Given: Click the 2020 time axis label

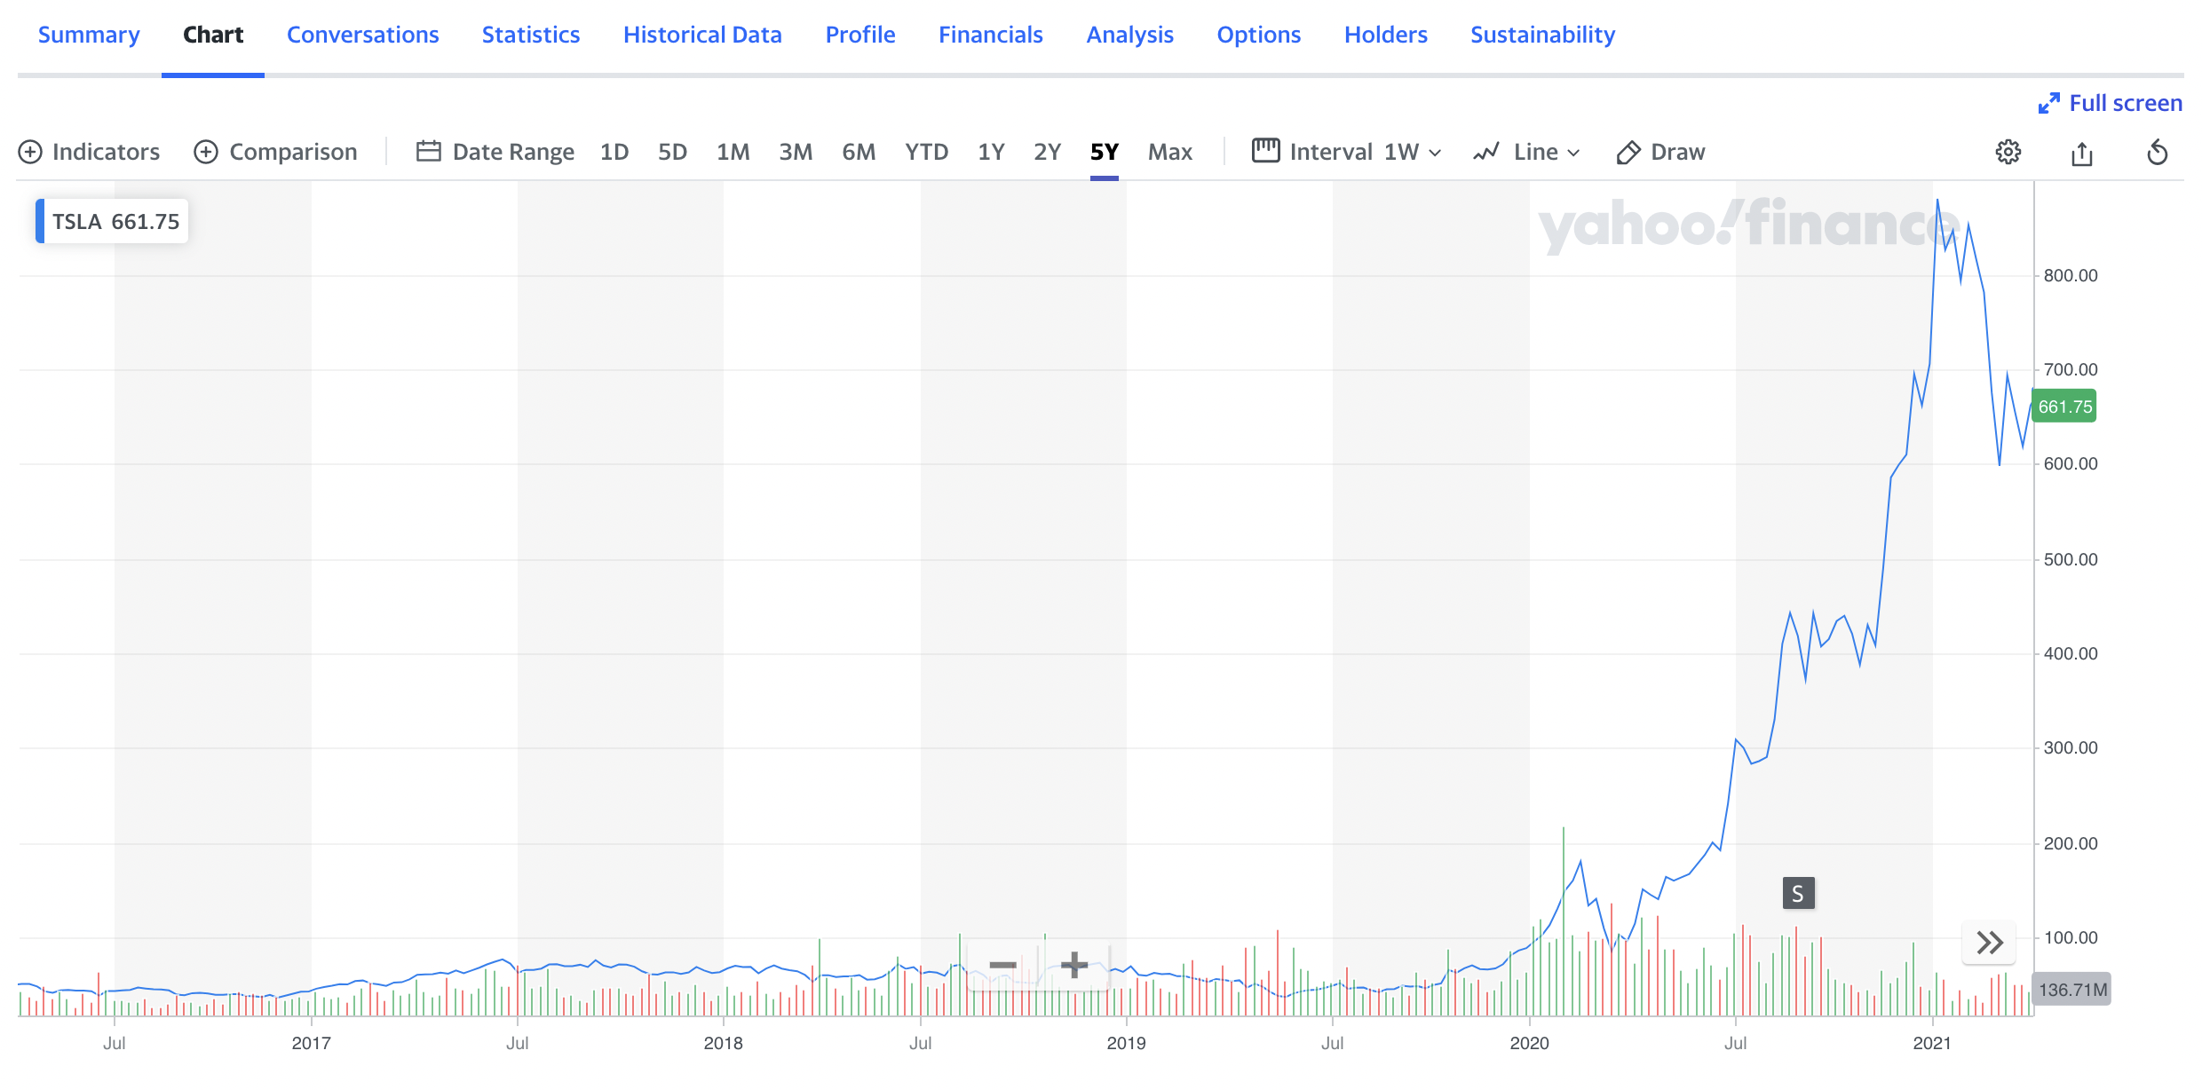Looking at the screenshot, I should pos(1529,1044).
